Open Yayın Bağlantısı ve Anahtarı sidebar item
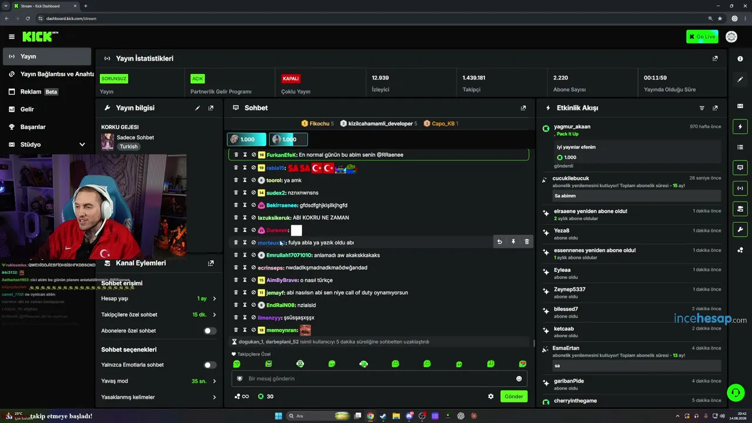Screen dimensions: 752x423 [x=46, y=74]
